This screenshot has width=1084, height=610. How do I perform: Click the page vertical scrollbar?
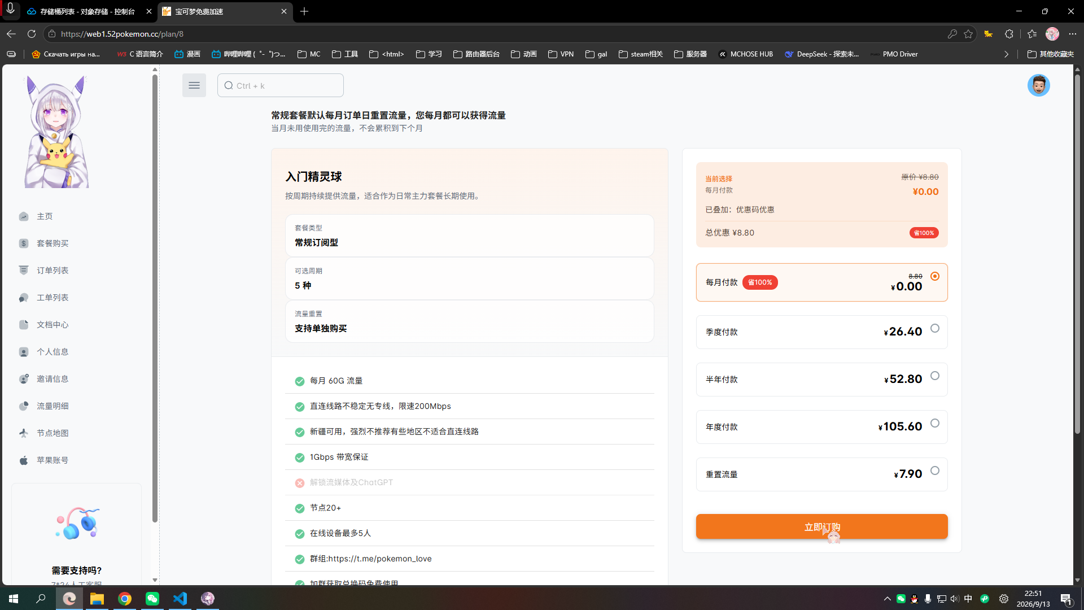[1077, 254]
